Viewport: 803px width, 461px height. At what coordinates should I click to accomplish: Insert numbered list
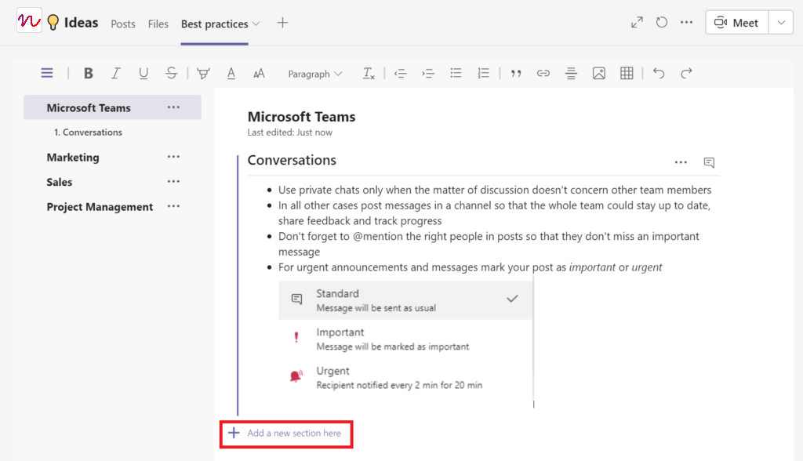483,73
